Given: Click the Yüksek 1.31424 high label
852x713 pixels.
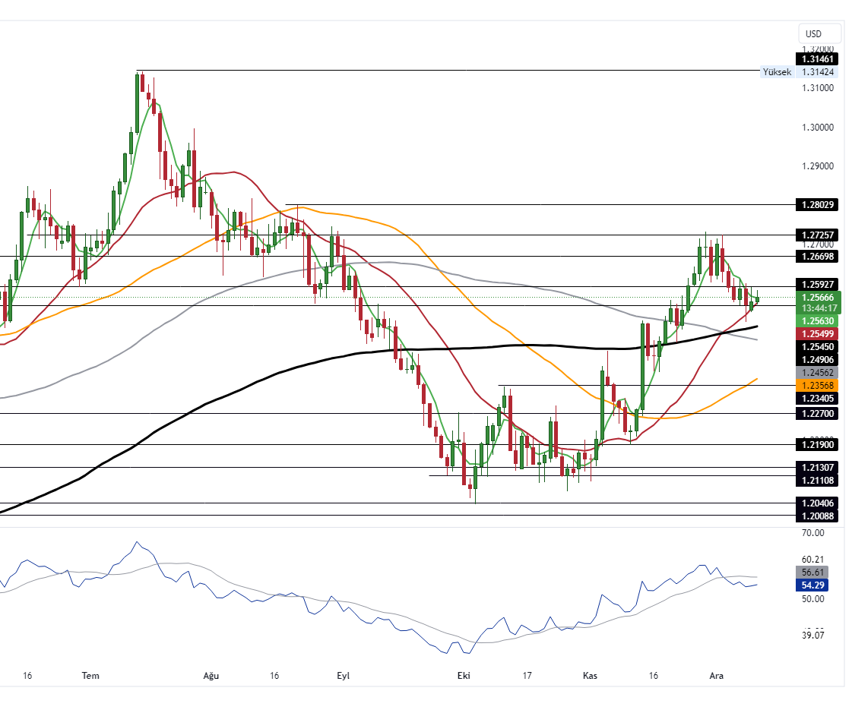Looking at the screenshot, I should point(798,72).
